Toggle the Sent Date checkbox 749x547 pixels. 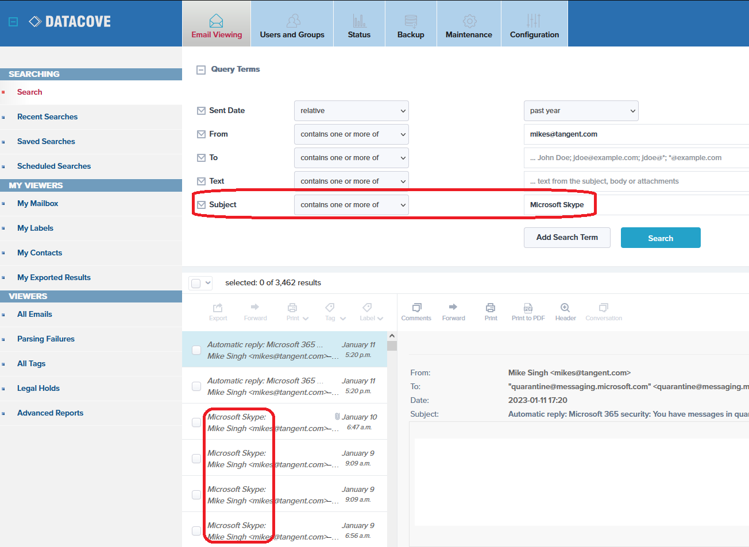201,111
